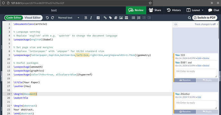Click the right panel collapse handle
221x115 pixels.
220,76
